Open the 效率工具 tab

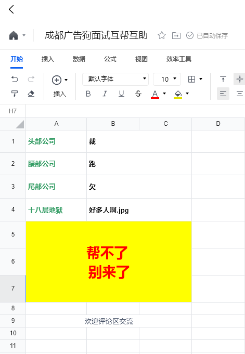point(179,59)
